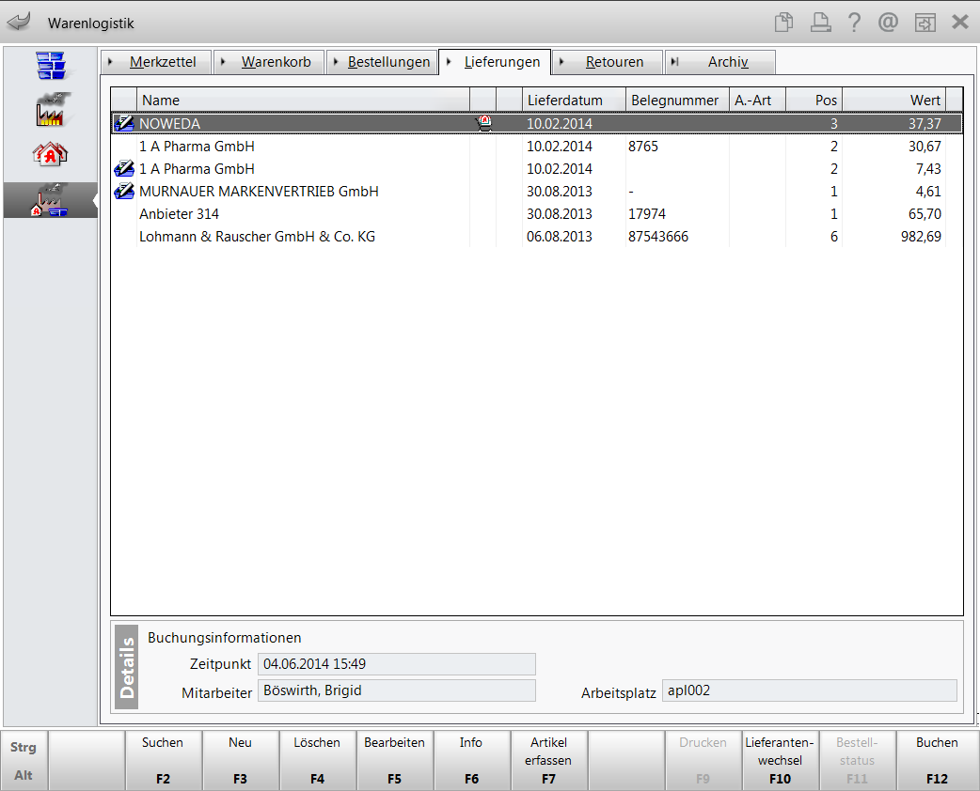
Task: Open the Merkzettel tab
Action: (x=156, y=62)
